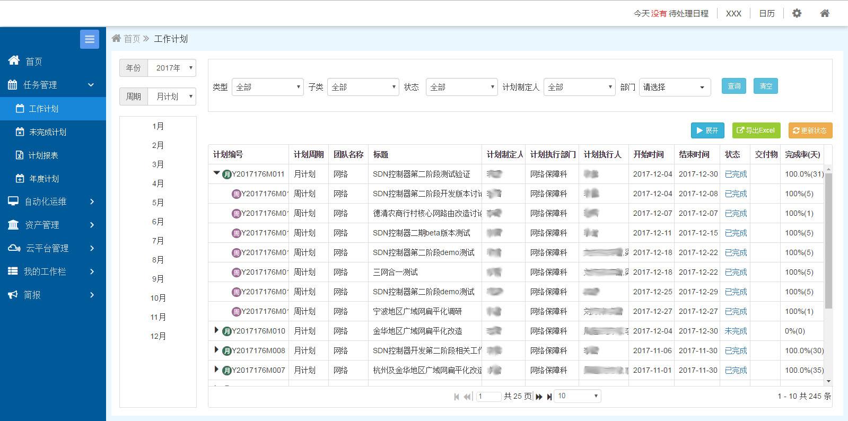Image resolution: width=848 pixels, height=421 pixels.
Task: Click the 查询 search button
Action: click(x=734, y=86)
